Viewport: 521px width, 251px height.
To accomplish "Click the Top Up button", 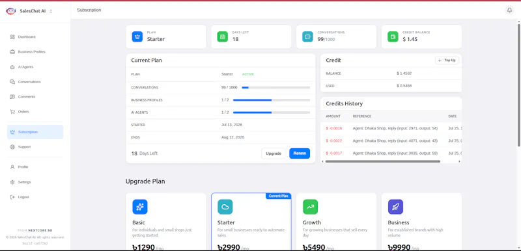I will [447, 60].
